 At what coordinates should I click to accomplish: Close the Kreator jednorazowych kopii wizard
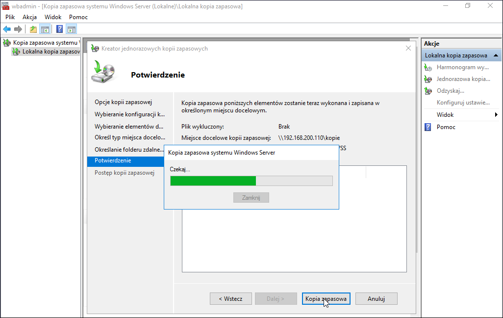point(408,48)
